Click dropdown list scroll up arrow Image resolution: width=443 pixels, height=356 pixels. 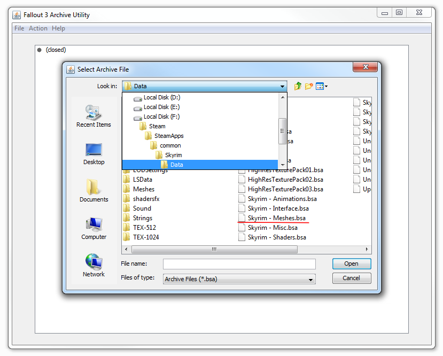point(283,97)
